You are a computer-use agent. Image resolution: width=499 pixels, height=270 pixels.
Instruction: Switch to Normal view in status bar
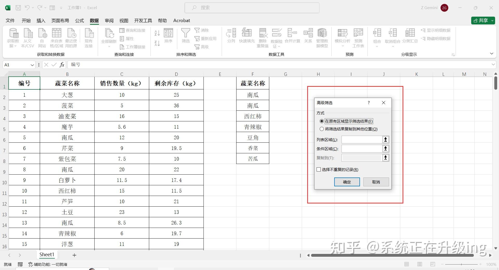[x=407, y=264]
